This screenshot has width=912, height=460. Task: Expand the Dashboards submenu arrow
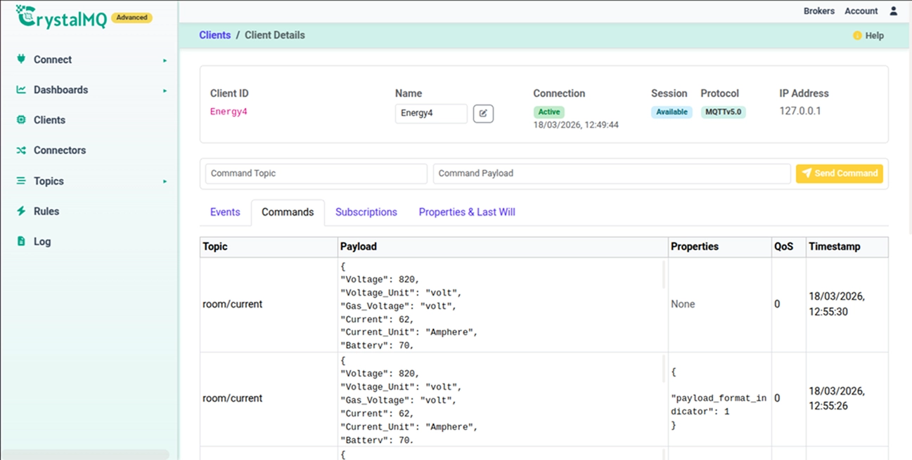point(165,91)
